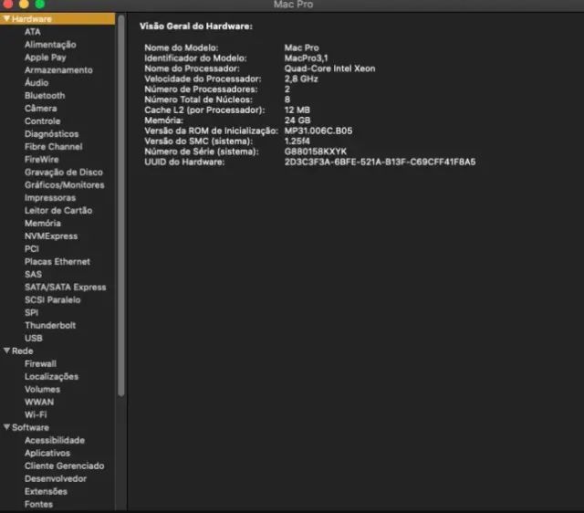Select Localizações entry
584x513 pixels.
click(51, 377)
